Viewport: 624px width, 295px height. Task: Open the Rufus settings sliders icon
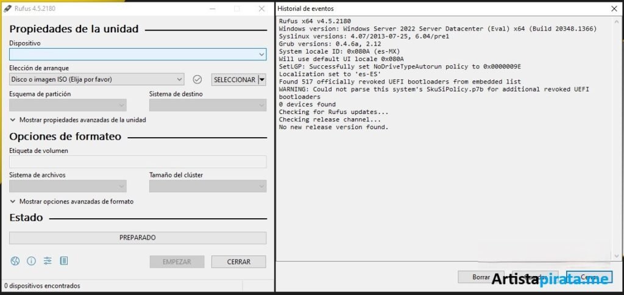[48, 261]
